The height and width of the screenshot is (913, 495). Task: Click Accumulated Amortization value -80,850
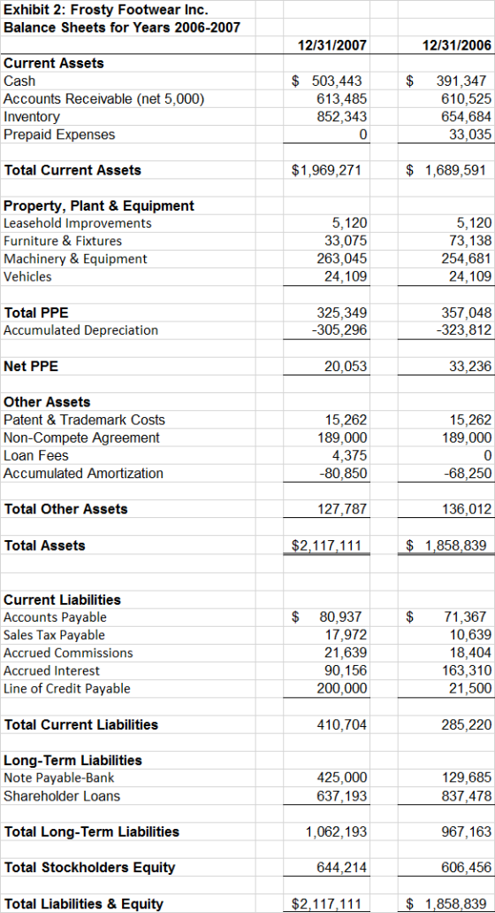click(x=343, y=473)
